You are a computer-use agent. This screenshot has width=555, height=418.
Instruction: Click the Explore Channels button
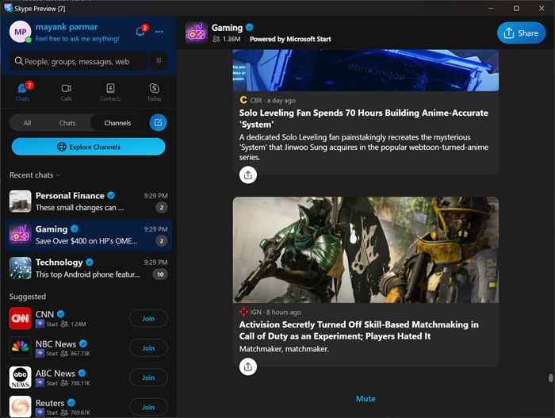coord(88,147)
